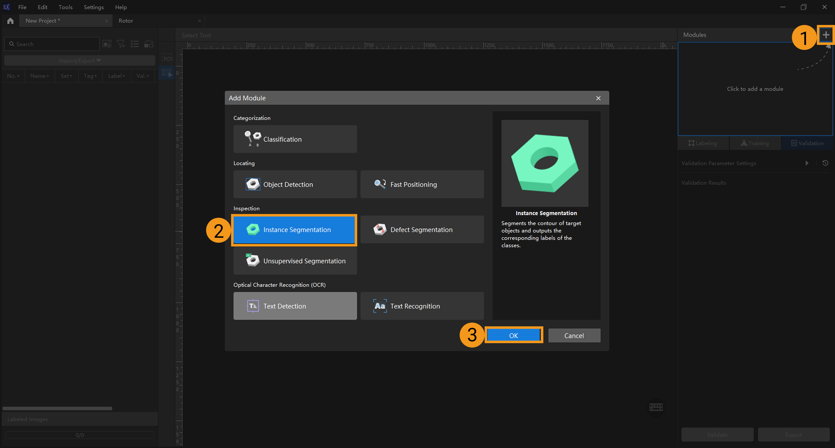The width and height of the screenshot is (835, 448).
Task: Select the Classification module
Action: (295, 139)
